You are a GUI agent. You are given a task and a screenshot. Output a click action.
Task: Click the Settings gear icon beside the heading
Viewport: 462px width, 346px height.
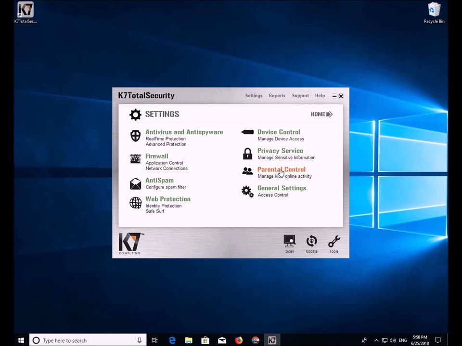point(135,114)
